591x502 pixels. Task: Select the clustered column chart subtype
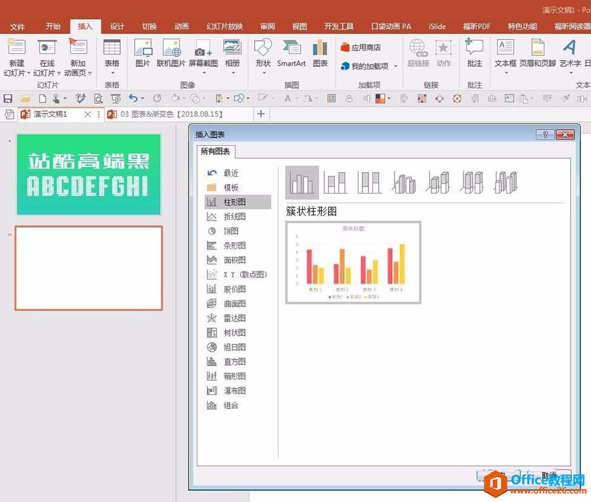click(x=302, y=182)
